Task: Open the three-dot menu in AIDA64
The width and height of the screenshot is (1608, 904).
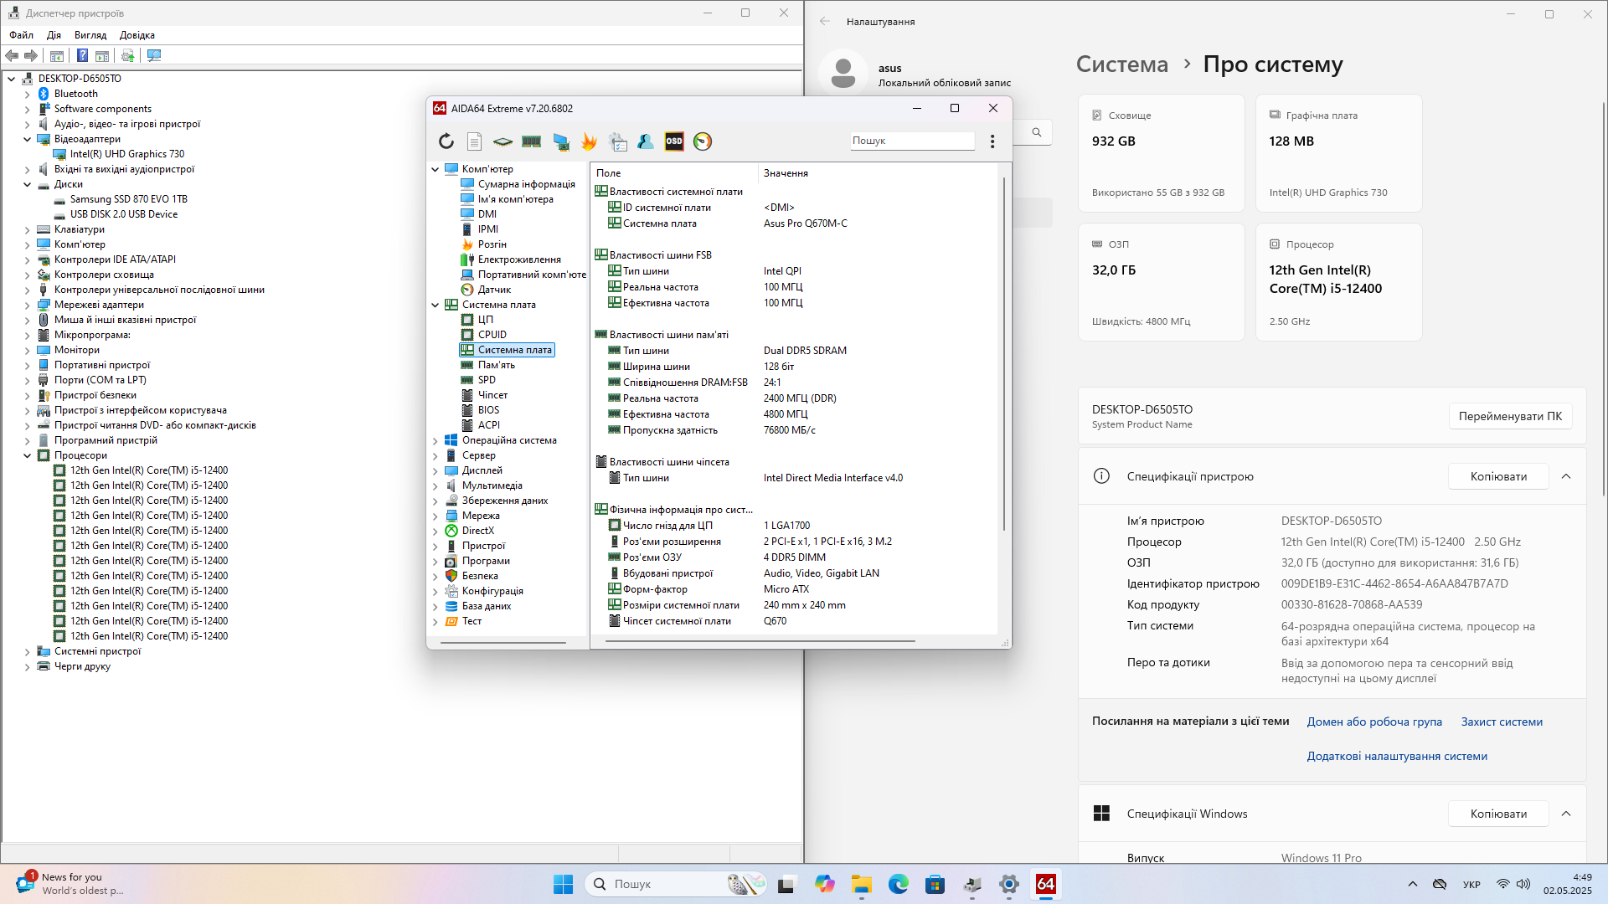Action: (x=992, y=141)
